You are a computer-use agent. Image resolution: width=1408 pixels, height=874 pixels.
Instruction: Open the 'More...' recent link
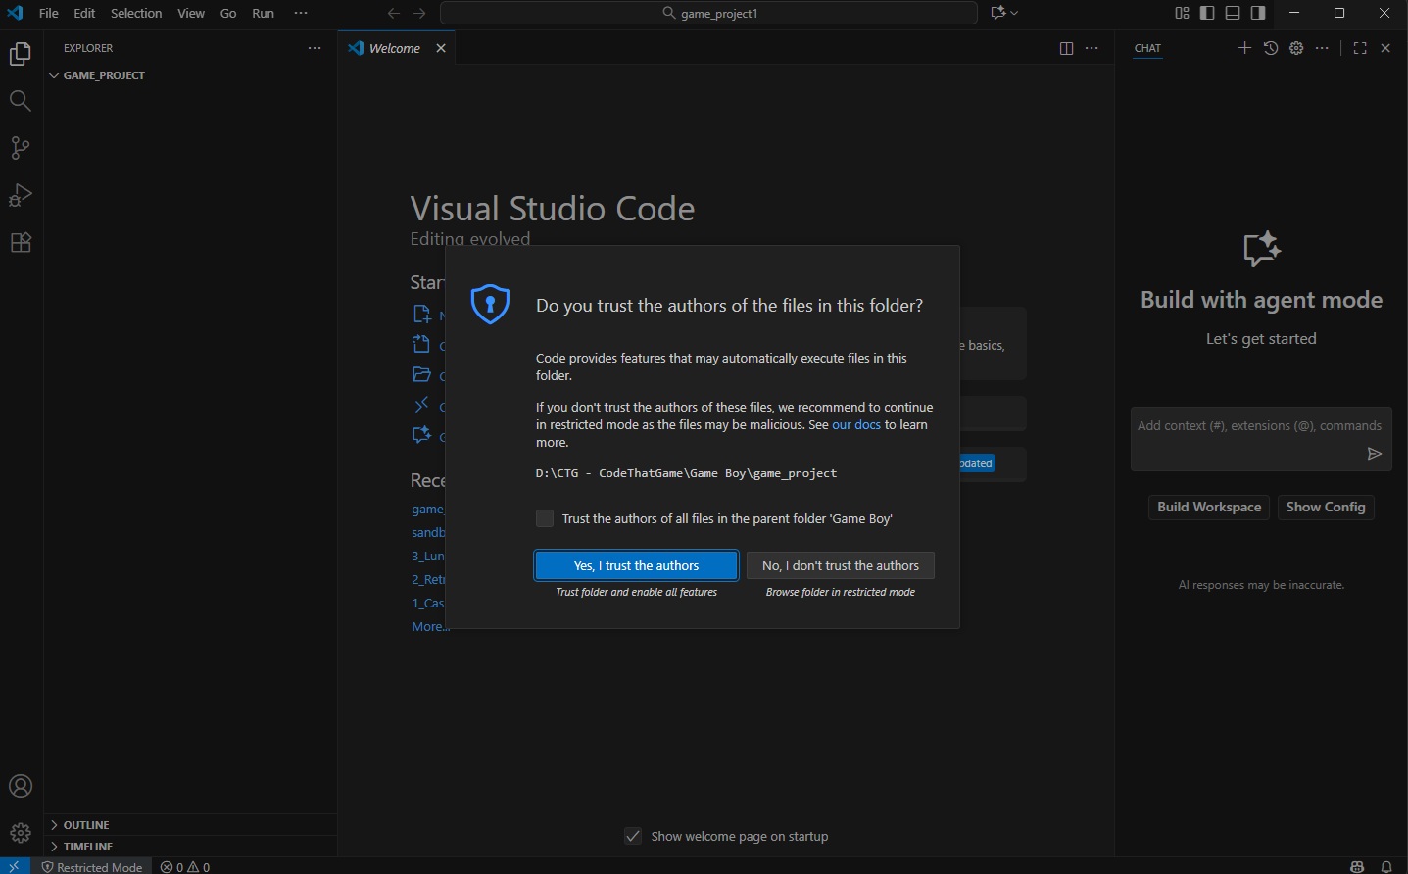429,627
